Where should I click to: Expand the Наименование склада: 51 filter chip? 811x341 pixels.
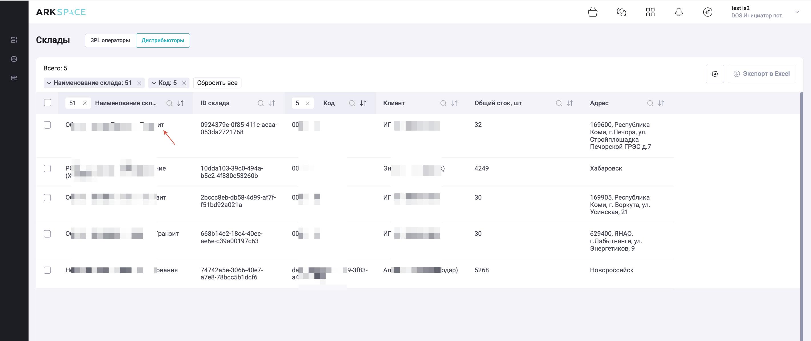tap(49, 83)
